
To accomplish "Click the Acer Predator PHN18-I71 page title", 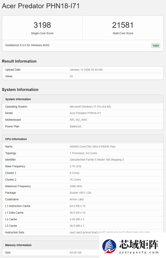I will point(41,6).
